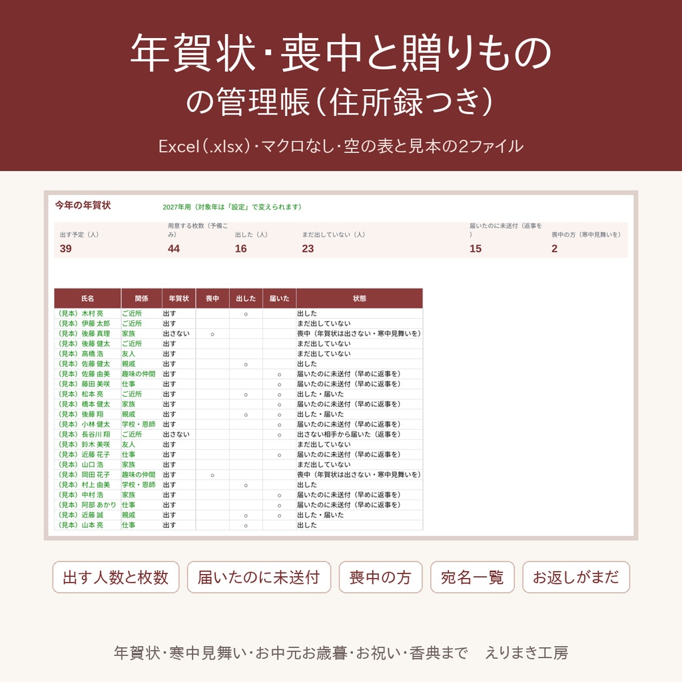This screenshot has width=682, height=682.
Task: Click the 喪中 column header
Action: [x=212, y=298]
